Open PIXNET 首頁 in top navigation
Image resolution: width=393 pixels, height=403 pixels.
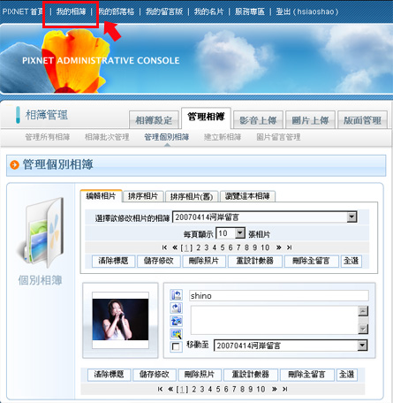(x=23, y=11)
